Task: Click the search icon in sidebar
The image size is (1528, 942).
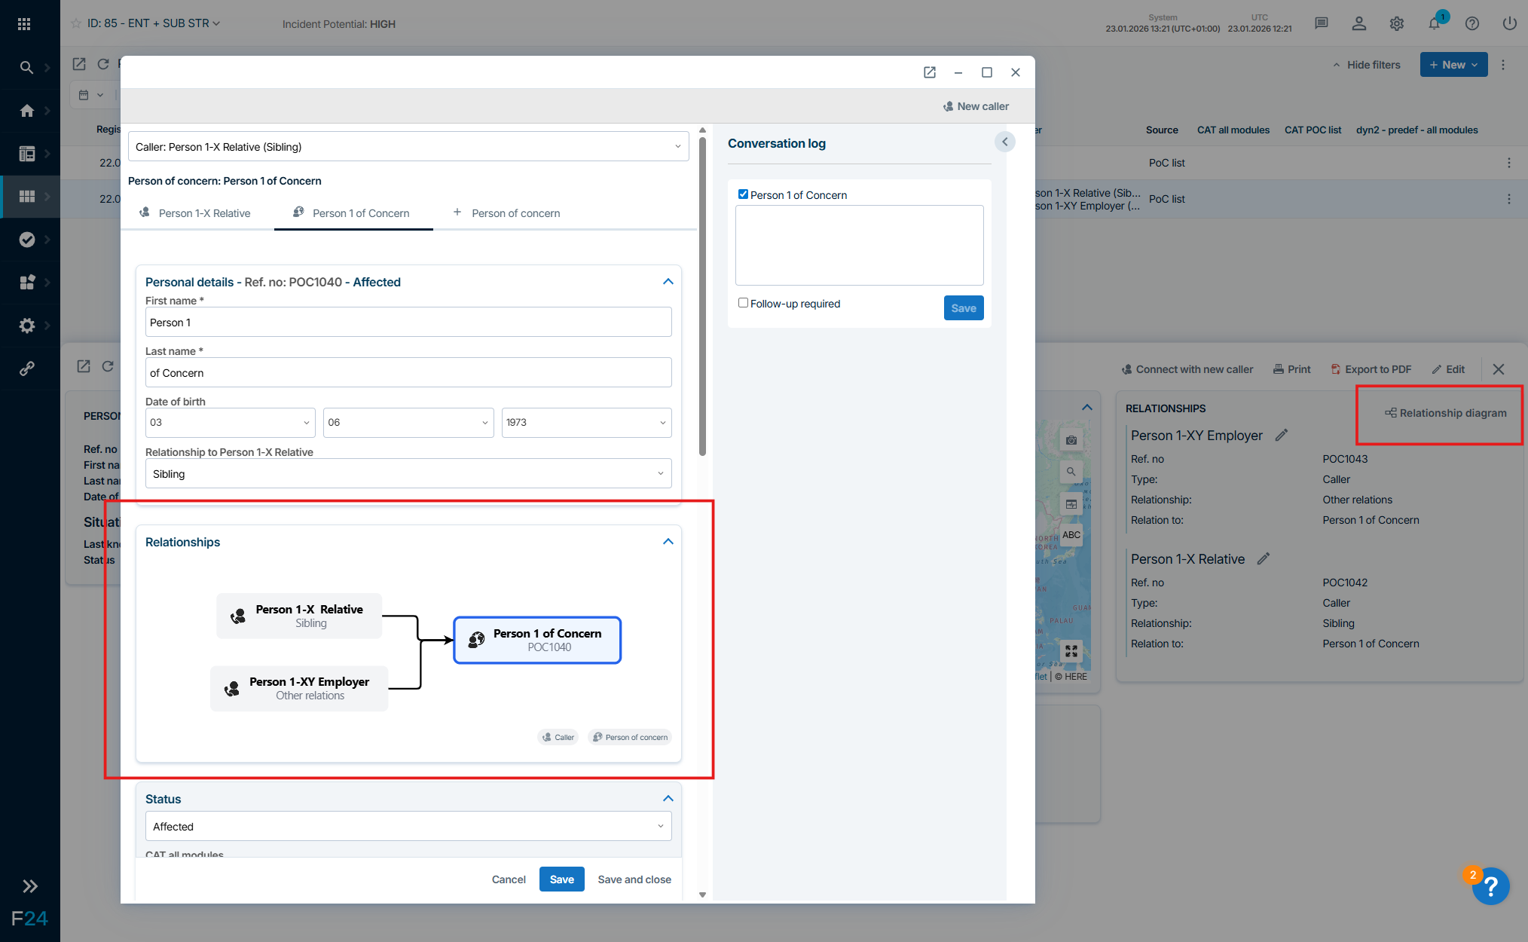Action: point(26,67)
